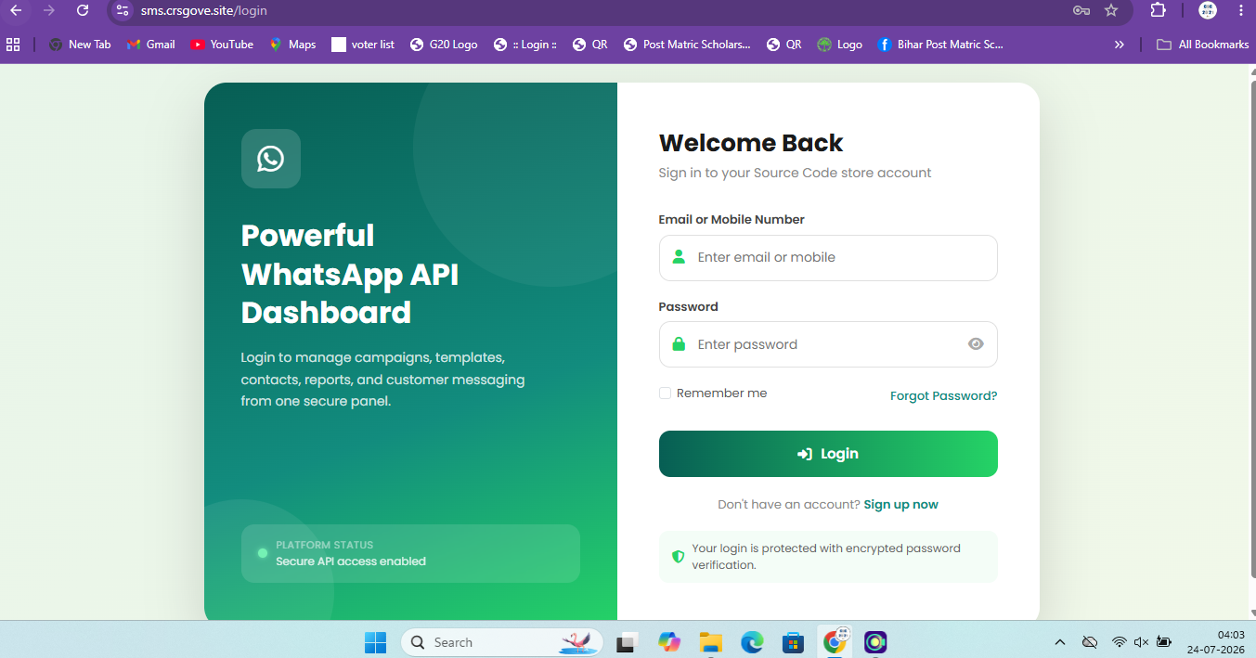Open the password manager key icon
This screenshot has width=1256, height=658.
1081,10
